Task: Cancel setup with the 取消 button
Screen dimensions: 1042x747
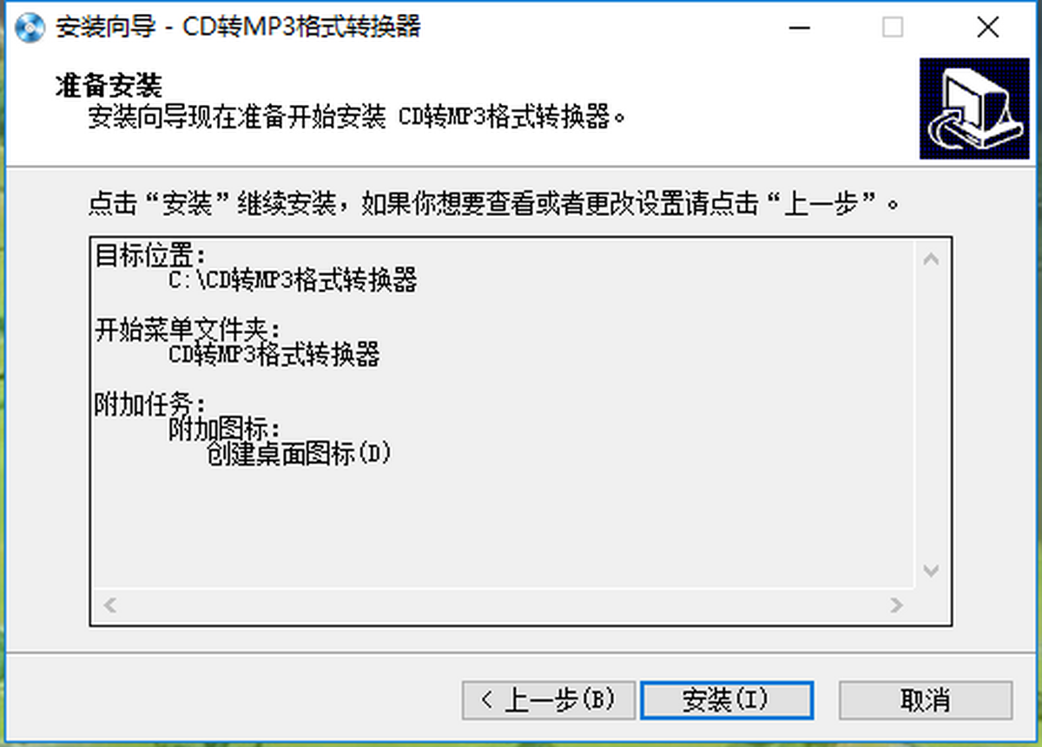Action: tap(926, 699)
